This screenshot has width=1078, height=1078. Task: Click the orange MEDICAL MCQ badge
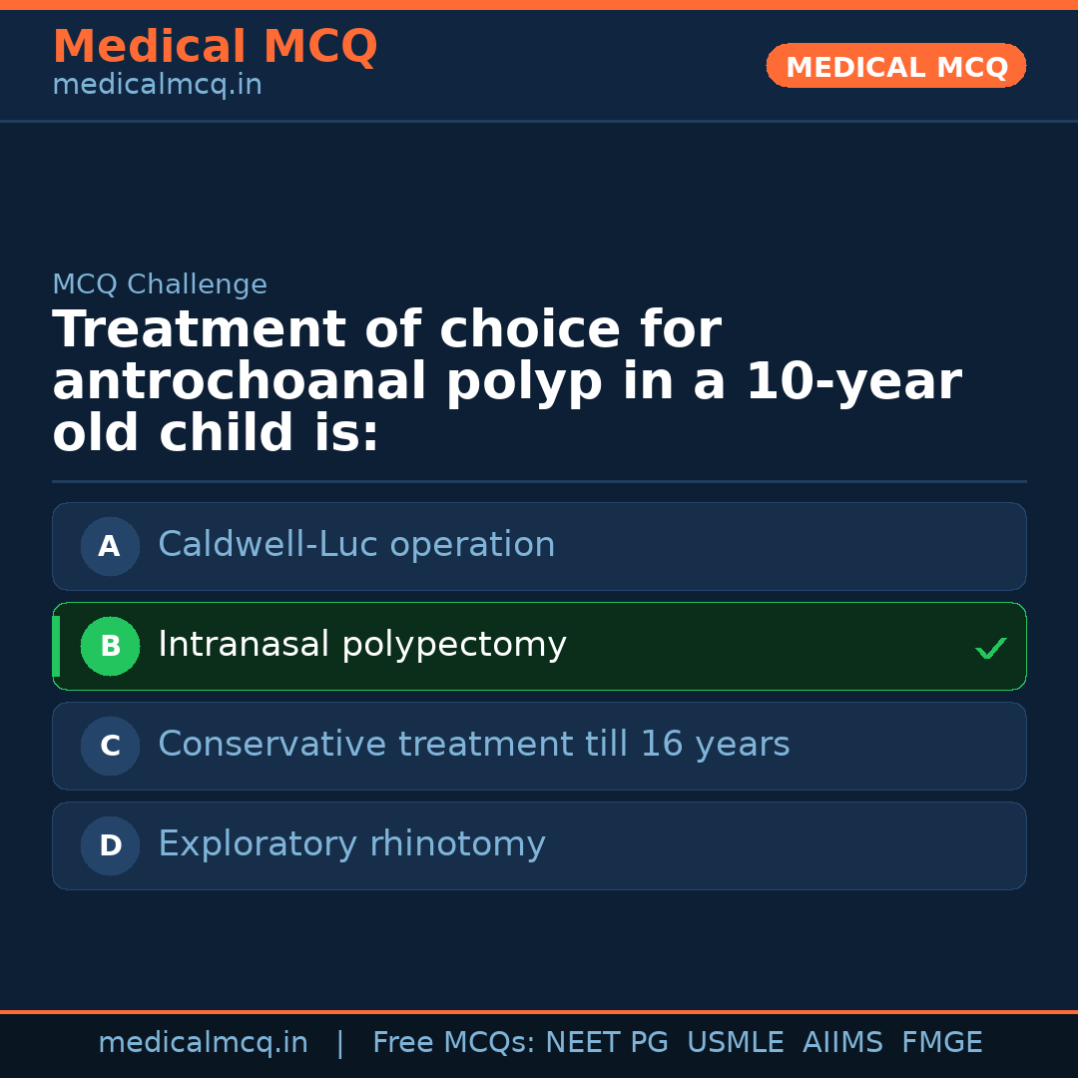click(x=895, y=66)
